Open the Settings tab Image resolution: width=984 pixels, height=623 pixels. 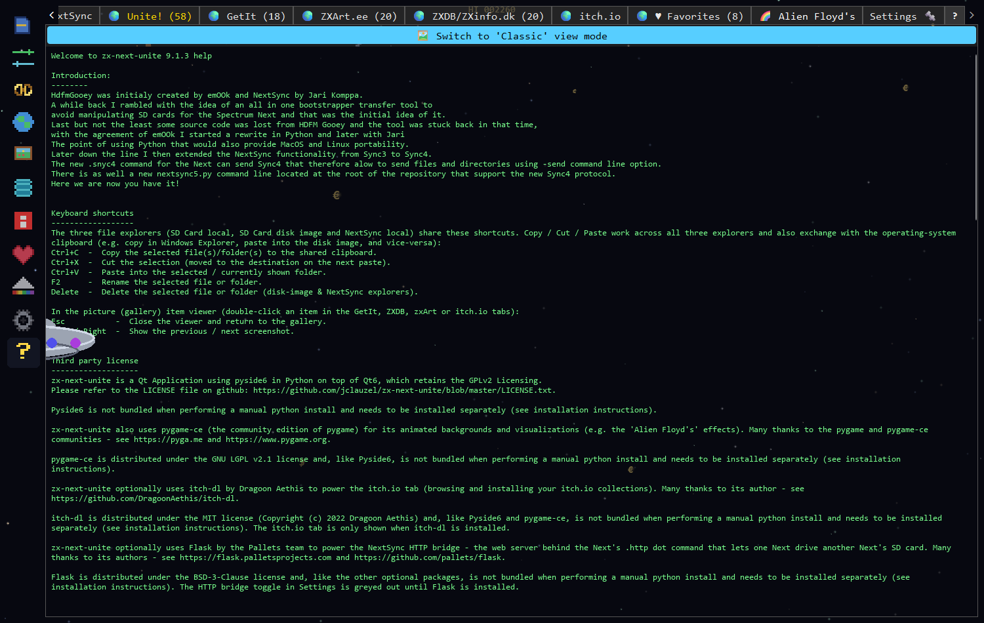(903, 16)
